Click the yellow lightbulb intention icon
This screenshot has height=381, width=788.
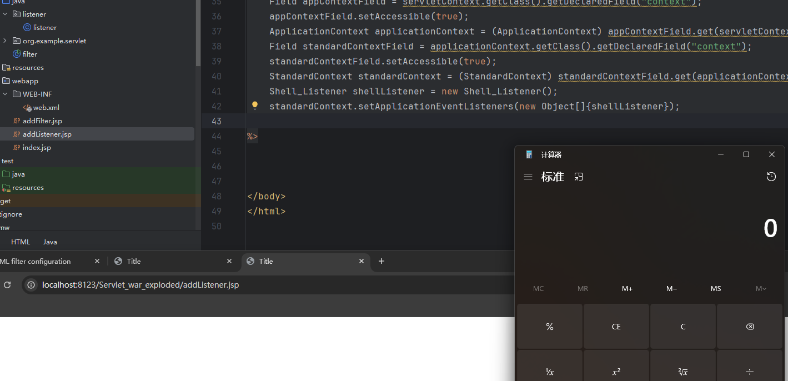click(x=255, y=106)
